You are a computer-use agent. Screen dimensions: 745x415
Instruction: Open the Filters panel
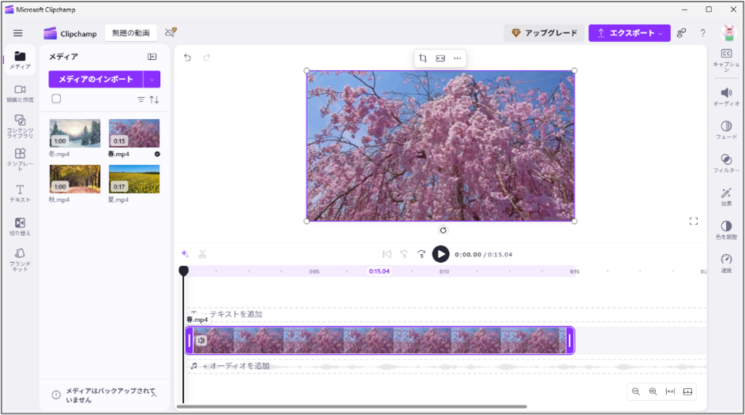(726, 163)
